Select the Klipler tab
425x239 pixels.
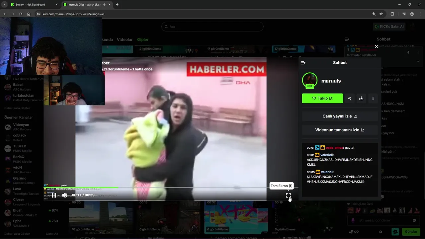[142, 40]
